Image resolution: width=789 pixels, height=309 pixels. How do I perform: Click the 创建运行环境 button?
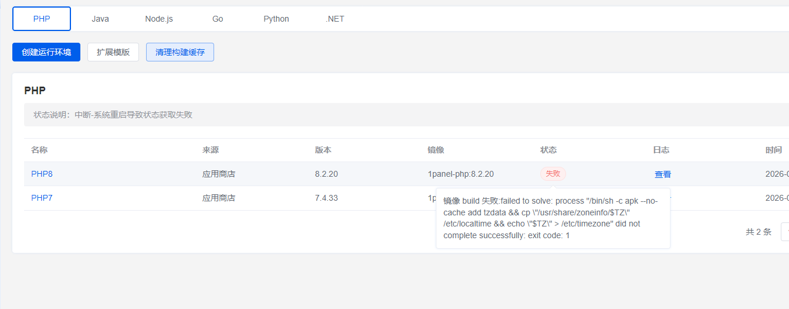(46, 52)
